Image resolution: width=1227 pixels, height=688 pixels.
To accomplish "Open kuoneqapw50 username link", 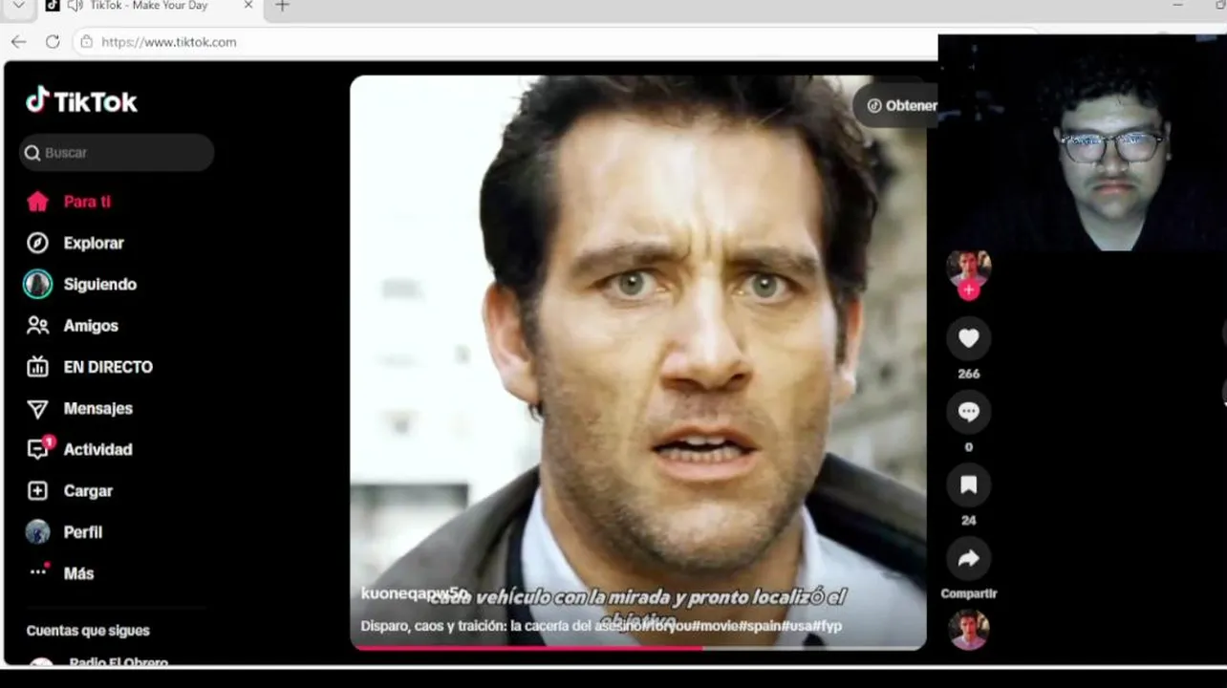I will [415, 593].
